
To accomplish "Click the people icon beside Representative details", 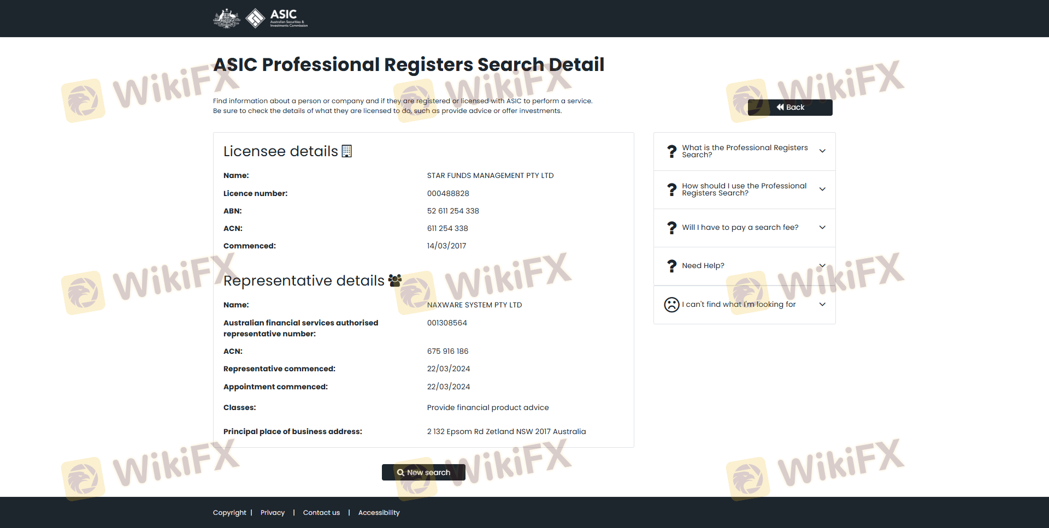I will pyautogui.click(x=394, y=281).
